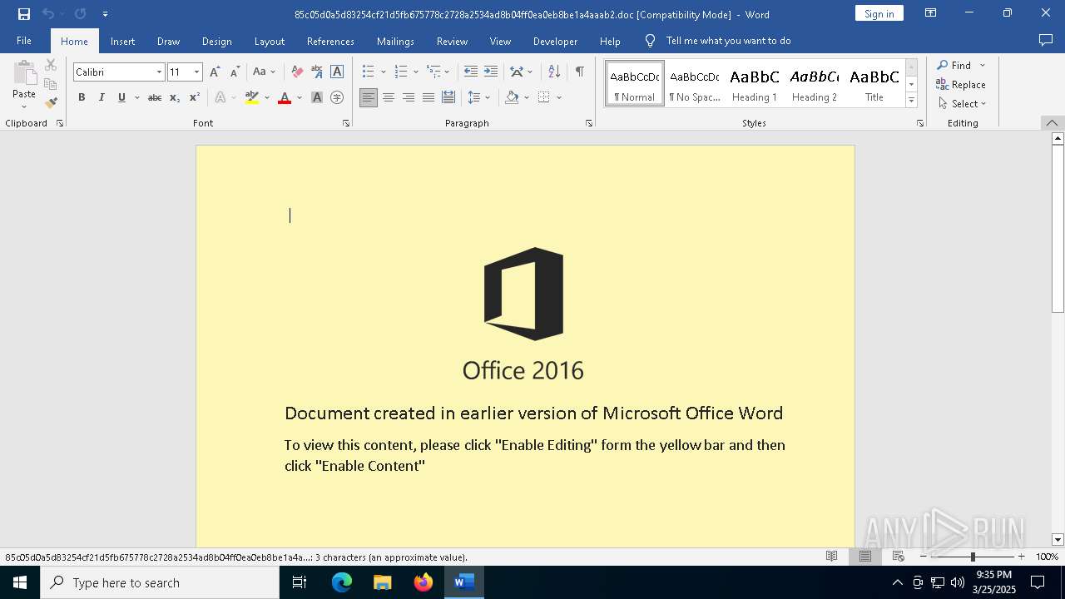Click Replace in Editing group
1065x599 pixels.
point(961,84)
